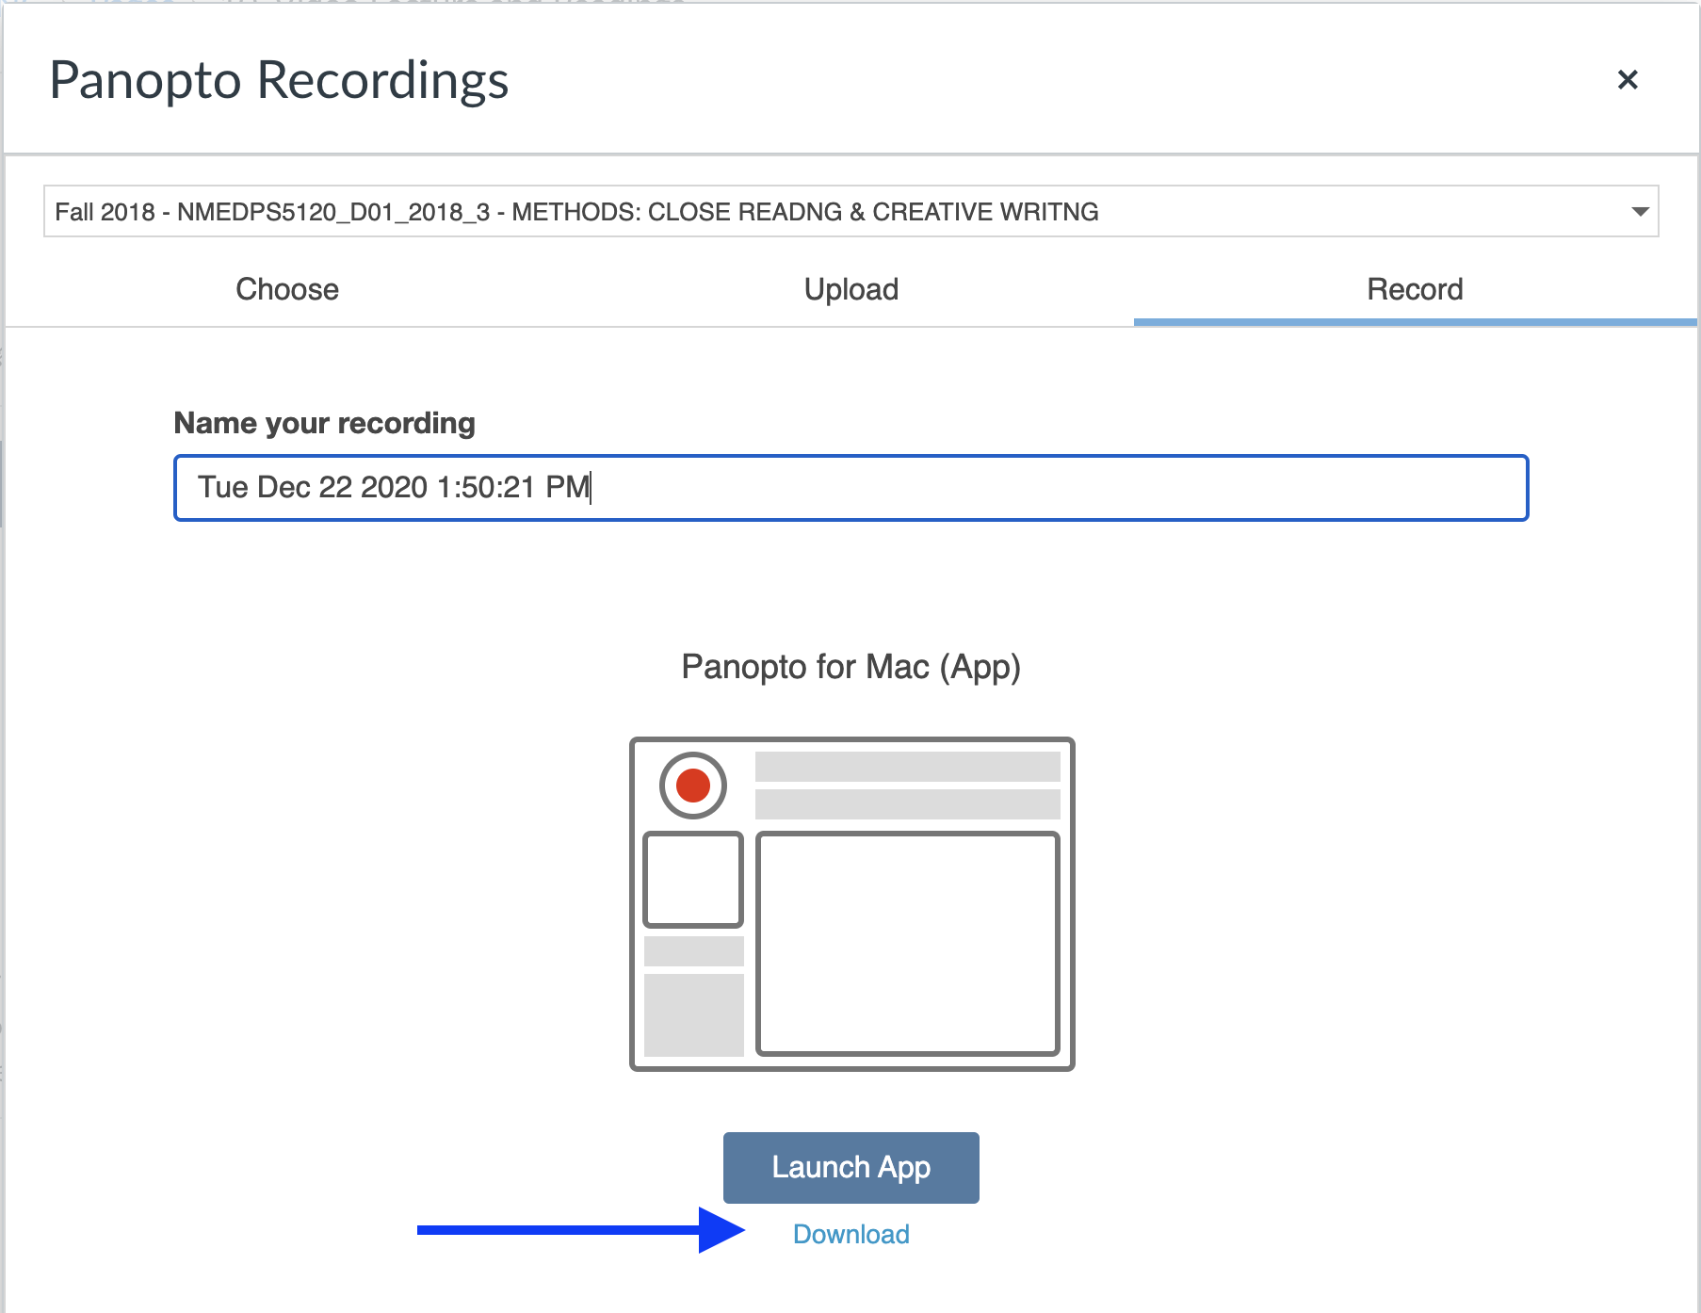The height and width of the screenshot is (1313, 1701).
Task: Select the Record tab
Action: [x=1415, y=289]
